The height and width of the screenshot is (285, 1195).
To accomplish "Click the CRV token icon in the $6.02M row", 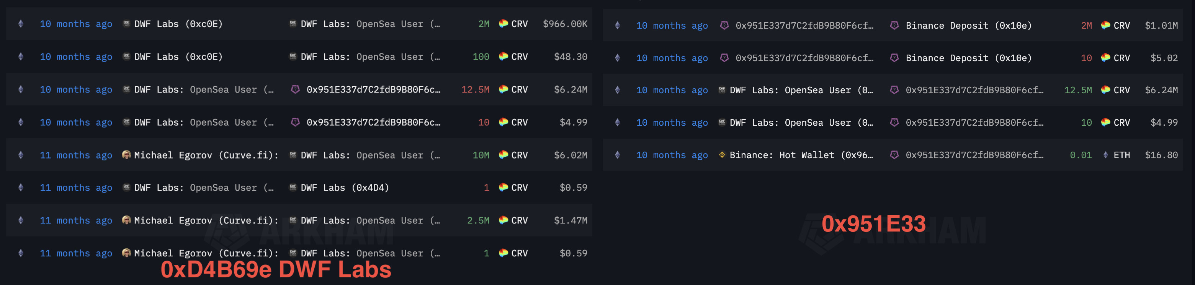I will pos(504,155).
